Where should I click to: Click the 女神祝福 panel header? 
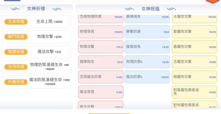tap(150, 9)
